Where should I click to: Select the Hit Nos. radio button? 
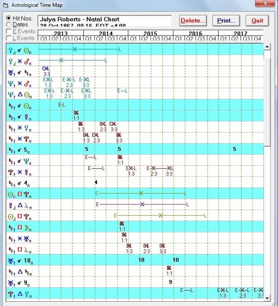click(8, 18)
